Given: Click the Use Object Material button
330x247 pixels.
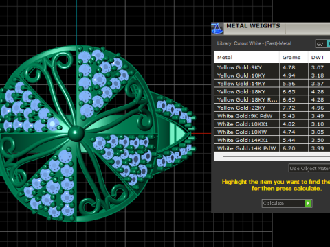Looking at the screenshot, I should (309, 168).
